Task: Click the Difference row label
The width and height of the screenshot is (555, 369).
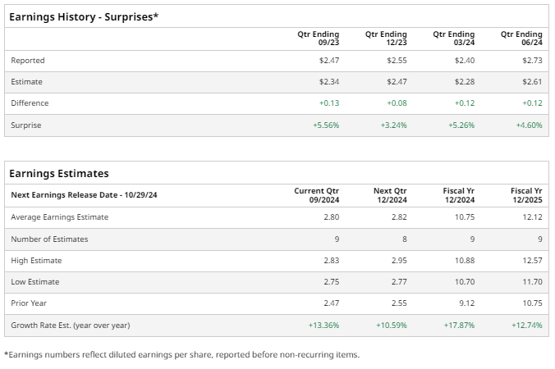Action: click(x=30, y=103)
